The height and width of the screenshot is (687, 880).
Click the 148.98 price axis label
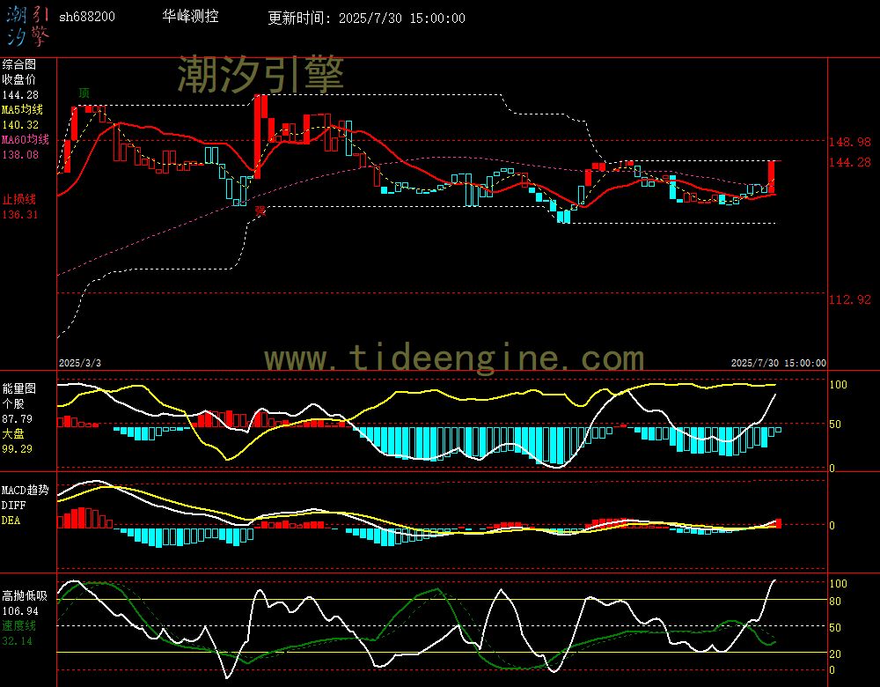click(850, 142)
